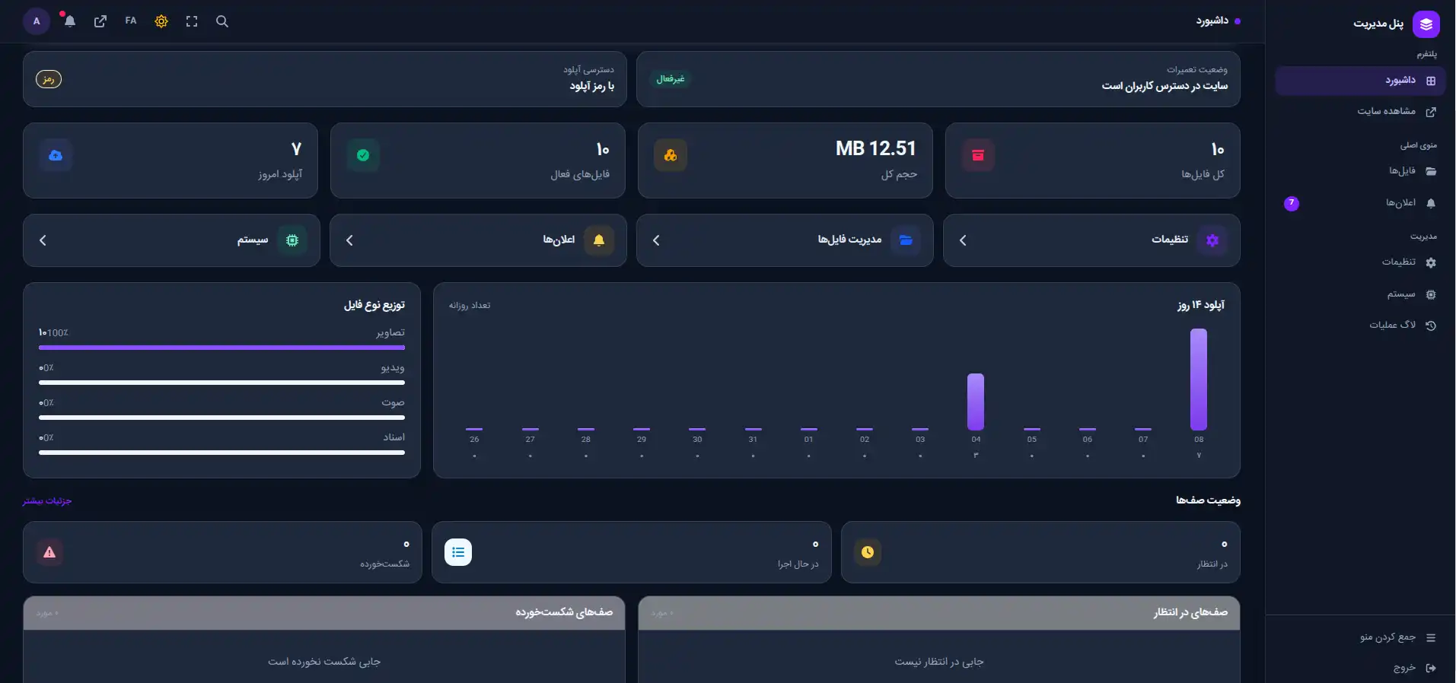The height and width of the screenshot is (683, 1456).
Task: Click the تصاویر 100% progress bar
Action: pyautogui.click(x=221, y=348)
